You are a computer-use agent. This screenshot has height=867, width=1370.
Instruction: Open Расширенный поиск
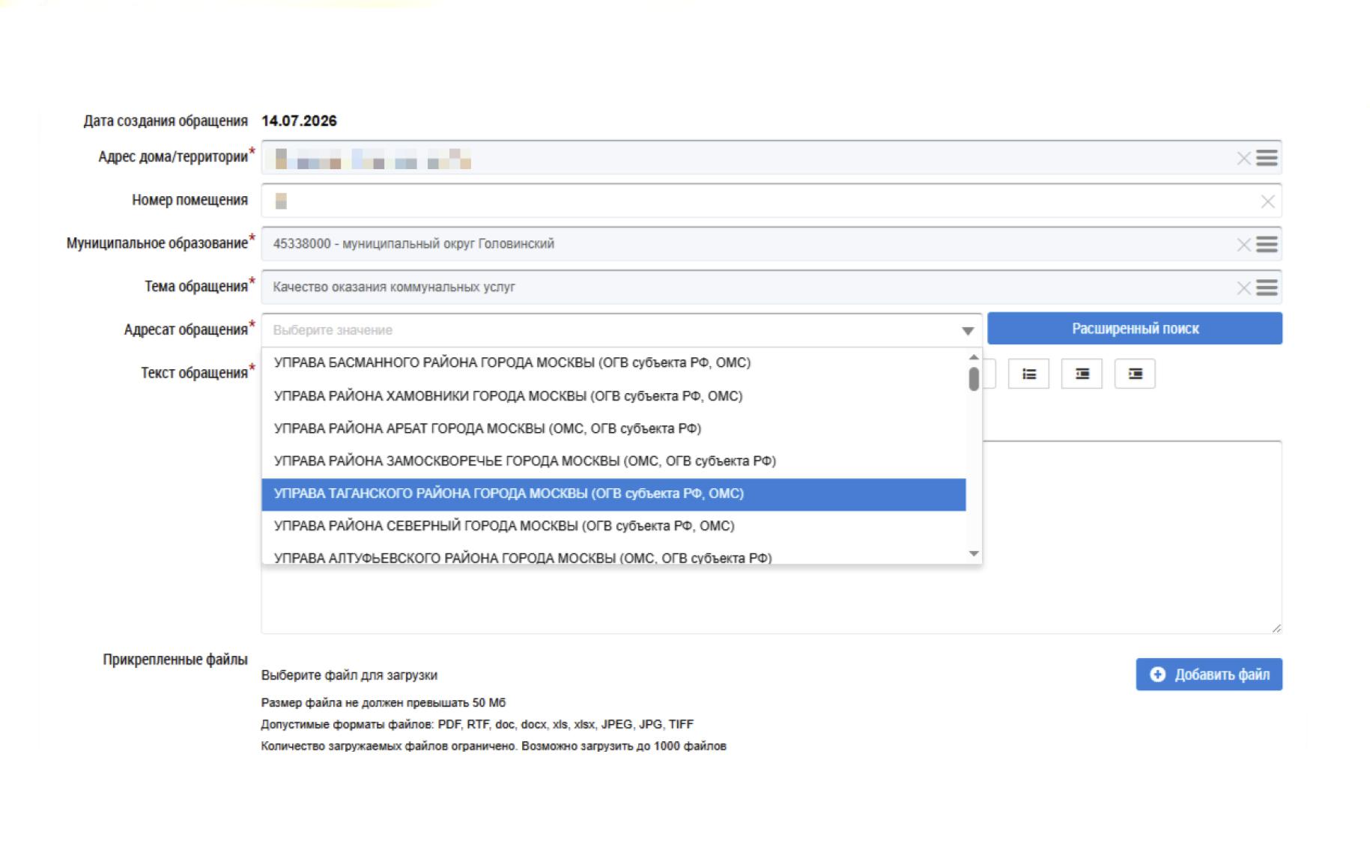(1134, 329)
